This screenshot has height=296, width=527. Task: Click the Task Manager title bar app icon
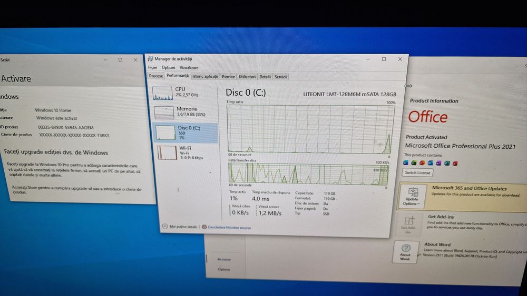150,59
